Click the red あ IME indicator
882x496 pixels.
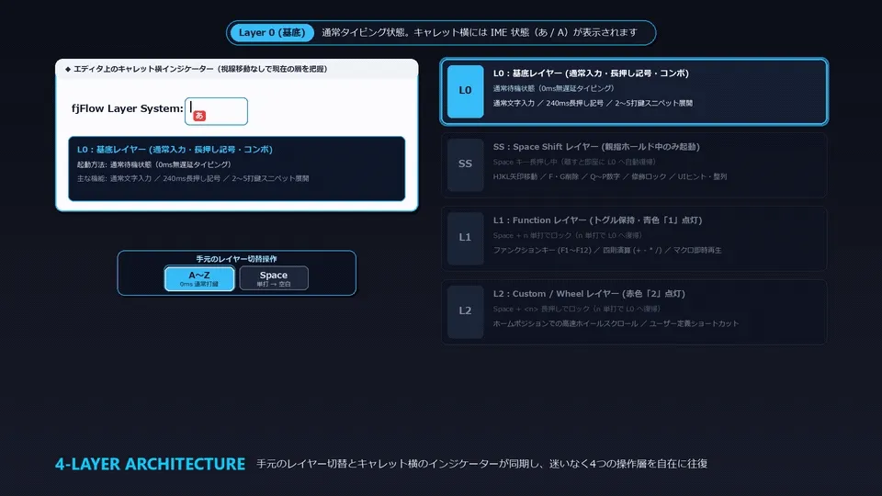click(199, 116)
